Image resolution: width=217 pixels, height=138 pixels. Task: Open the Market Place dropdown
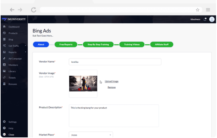[x=91, y=135]
